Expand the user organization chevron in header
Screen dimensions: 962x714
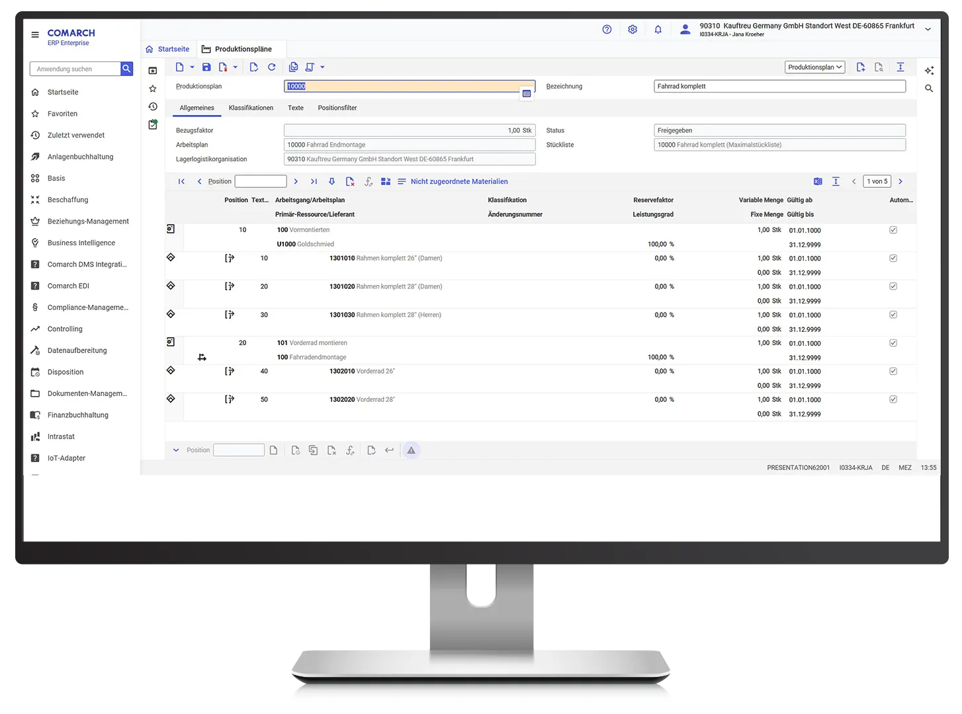pyautogui.click(x=928, y=30)
